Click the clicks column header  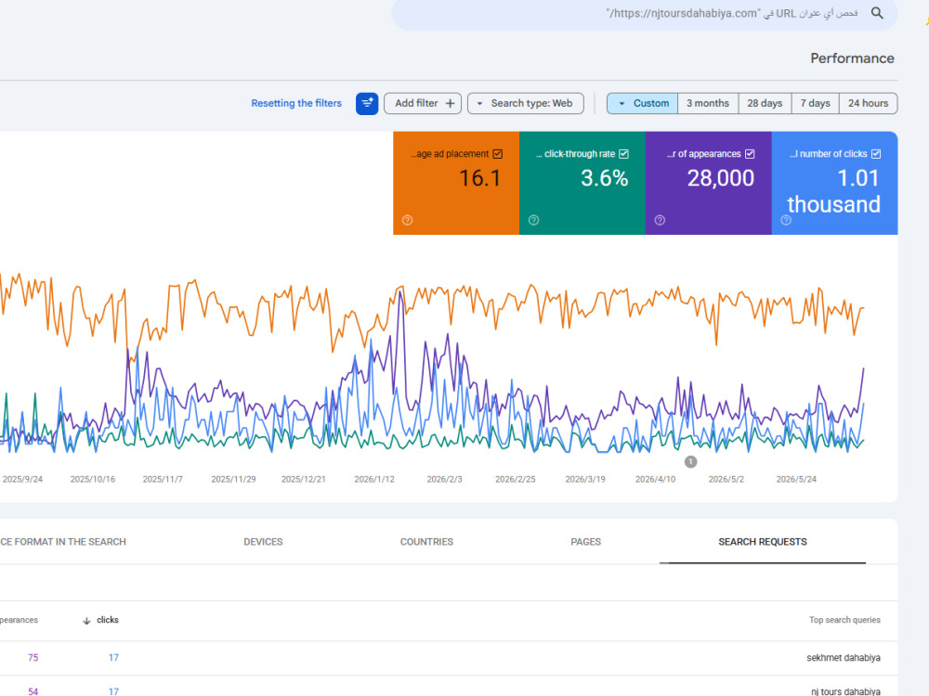(107, 620)
